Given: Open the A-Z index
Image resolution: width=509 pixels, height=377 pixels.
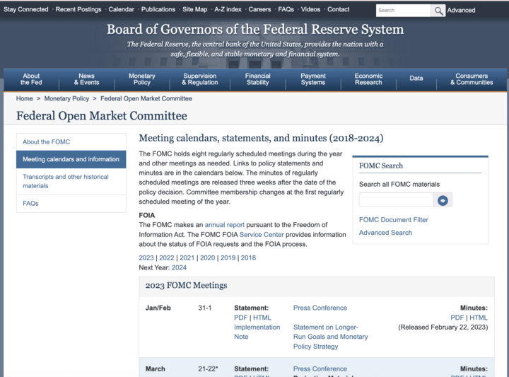Looking at the screenshot, I should [x=228, y=9].
